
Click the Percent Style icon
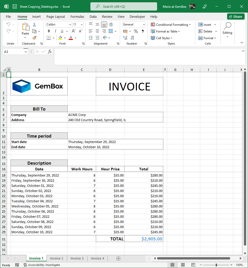pyautogui.click(x=136, y=31)
